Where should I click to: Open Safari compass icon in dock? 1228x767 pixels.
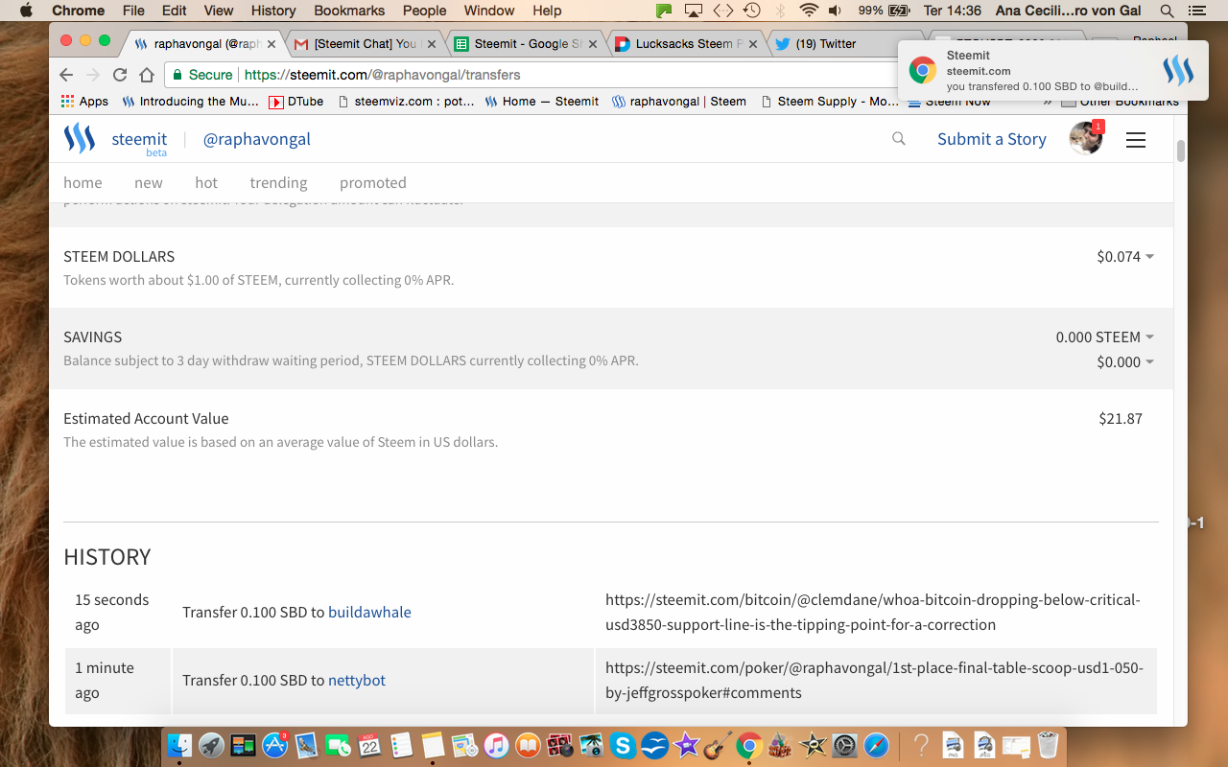876,744
